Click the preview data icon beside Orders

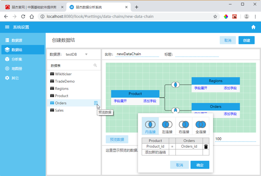[96, 103]
